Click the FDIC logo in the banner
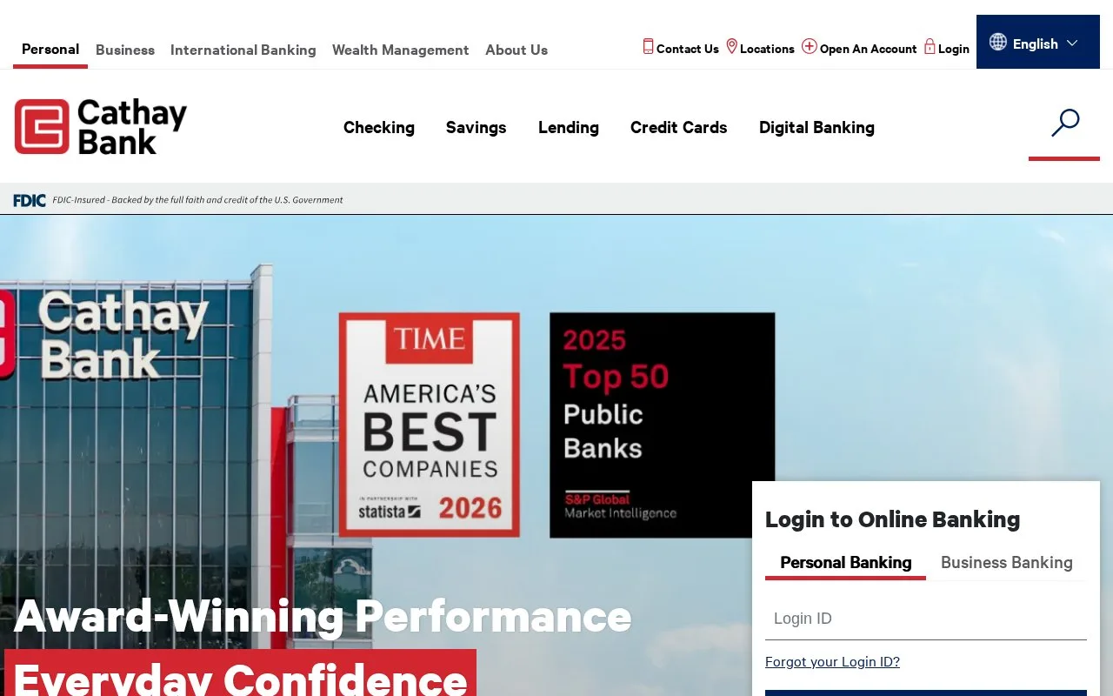Image resolution: width=1113 pixels, height=696 pixels. pyautogui.click(x=30, y=200)
